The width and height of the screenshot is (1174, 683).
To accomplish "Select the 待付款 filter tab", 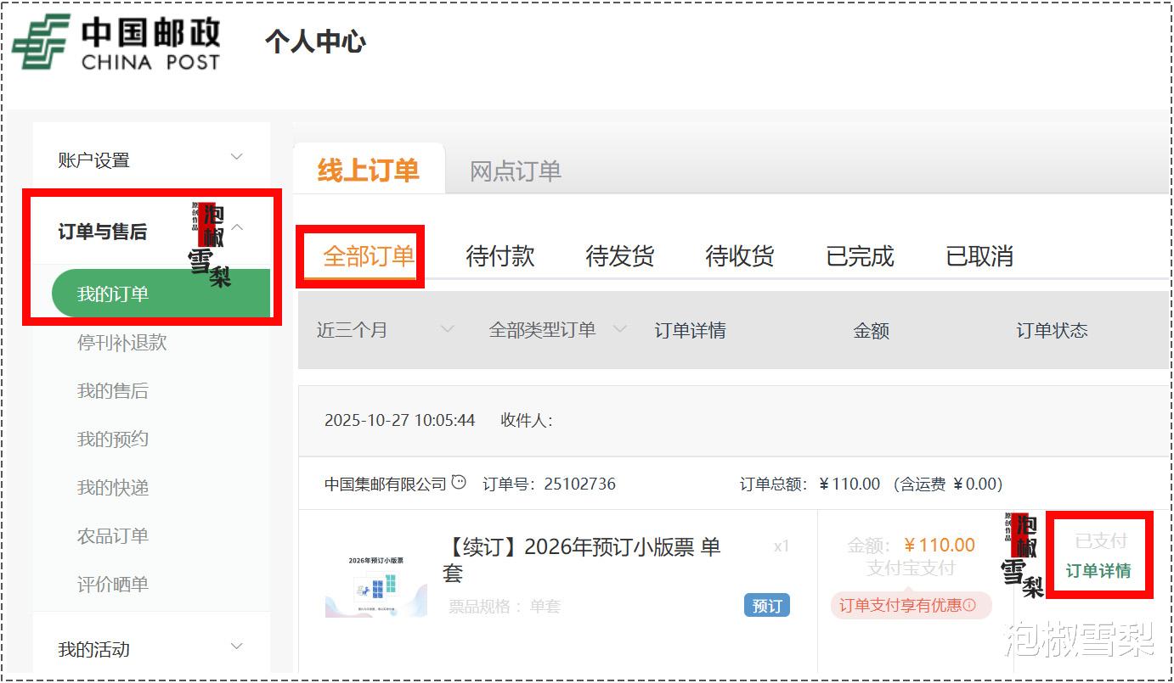I will (x=500, y=256).
